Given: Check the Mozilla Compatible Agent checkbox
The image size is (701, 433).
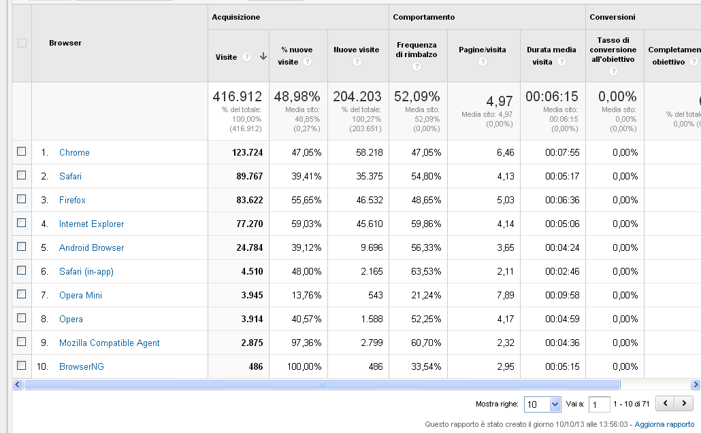Looking at the screenshot, I should point(22,341).
